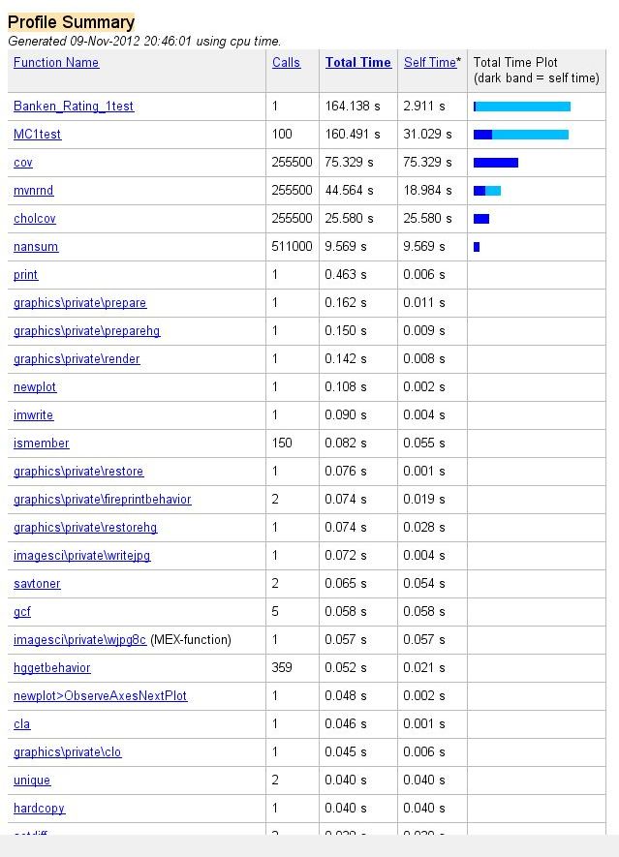
Task: Click the MC1test function link
Action: click(x=37, y=135)
